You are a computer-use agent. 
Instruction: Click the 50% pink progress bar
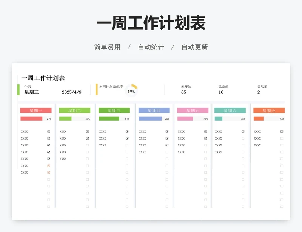[x=185, y=118]
